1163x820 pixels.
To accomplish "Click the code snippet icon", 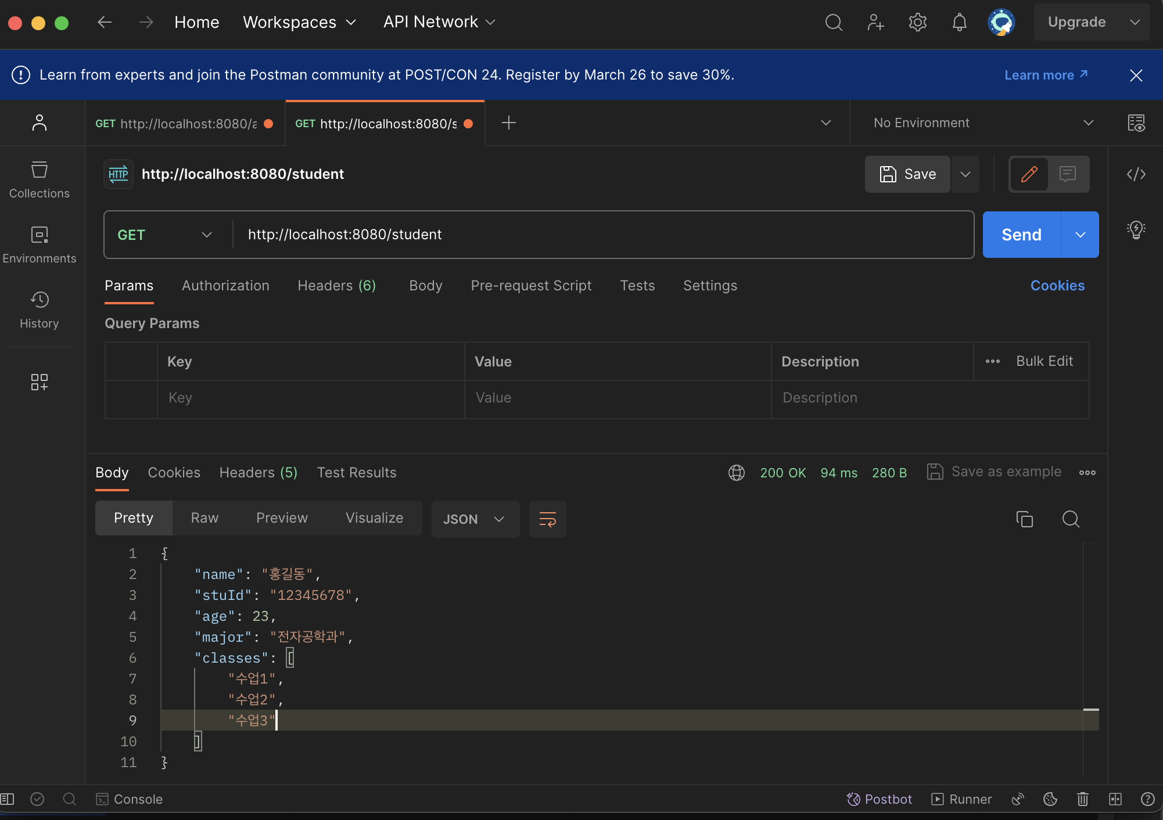I will point(1136,174).
